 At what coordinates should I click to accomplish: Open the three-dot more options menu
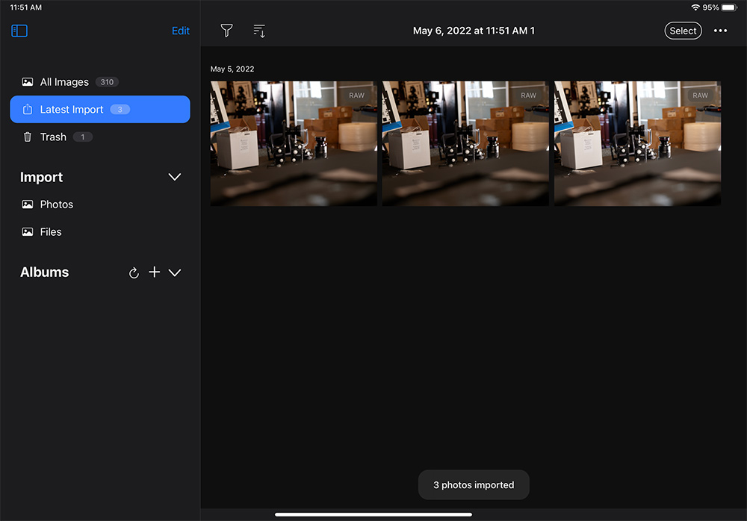(720, 31)
